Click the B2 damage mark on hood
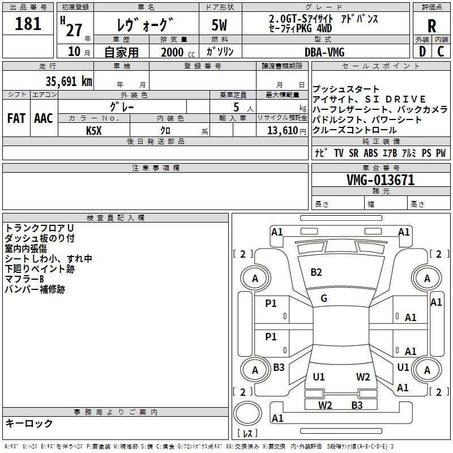Viewport: 453px width, 453px height. 316,272
